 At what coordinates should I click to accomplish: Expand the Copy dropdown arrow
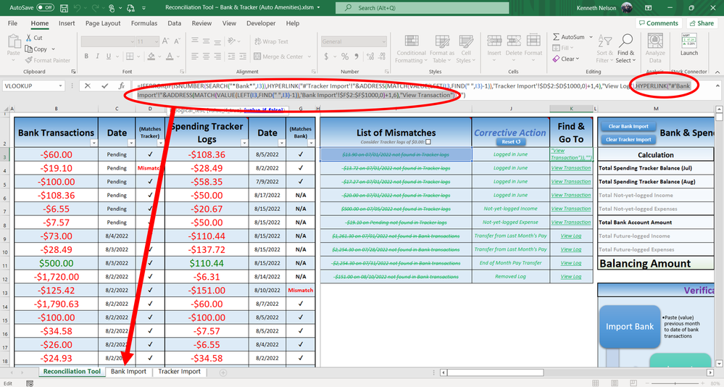(54, 49)
